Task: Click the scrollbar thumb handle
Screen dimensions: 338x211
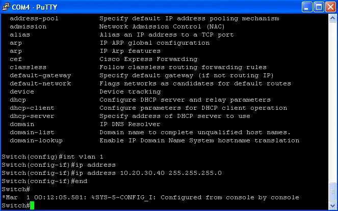Action: click(332, 192)
